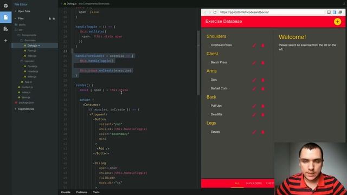Switch to the Problems tab

[x=82, y=192]
